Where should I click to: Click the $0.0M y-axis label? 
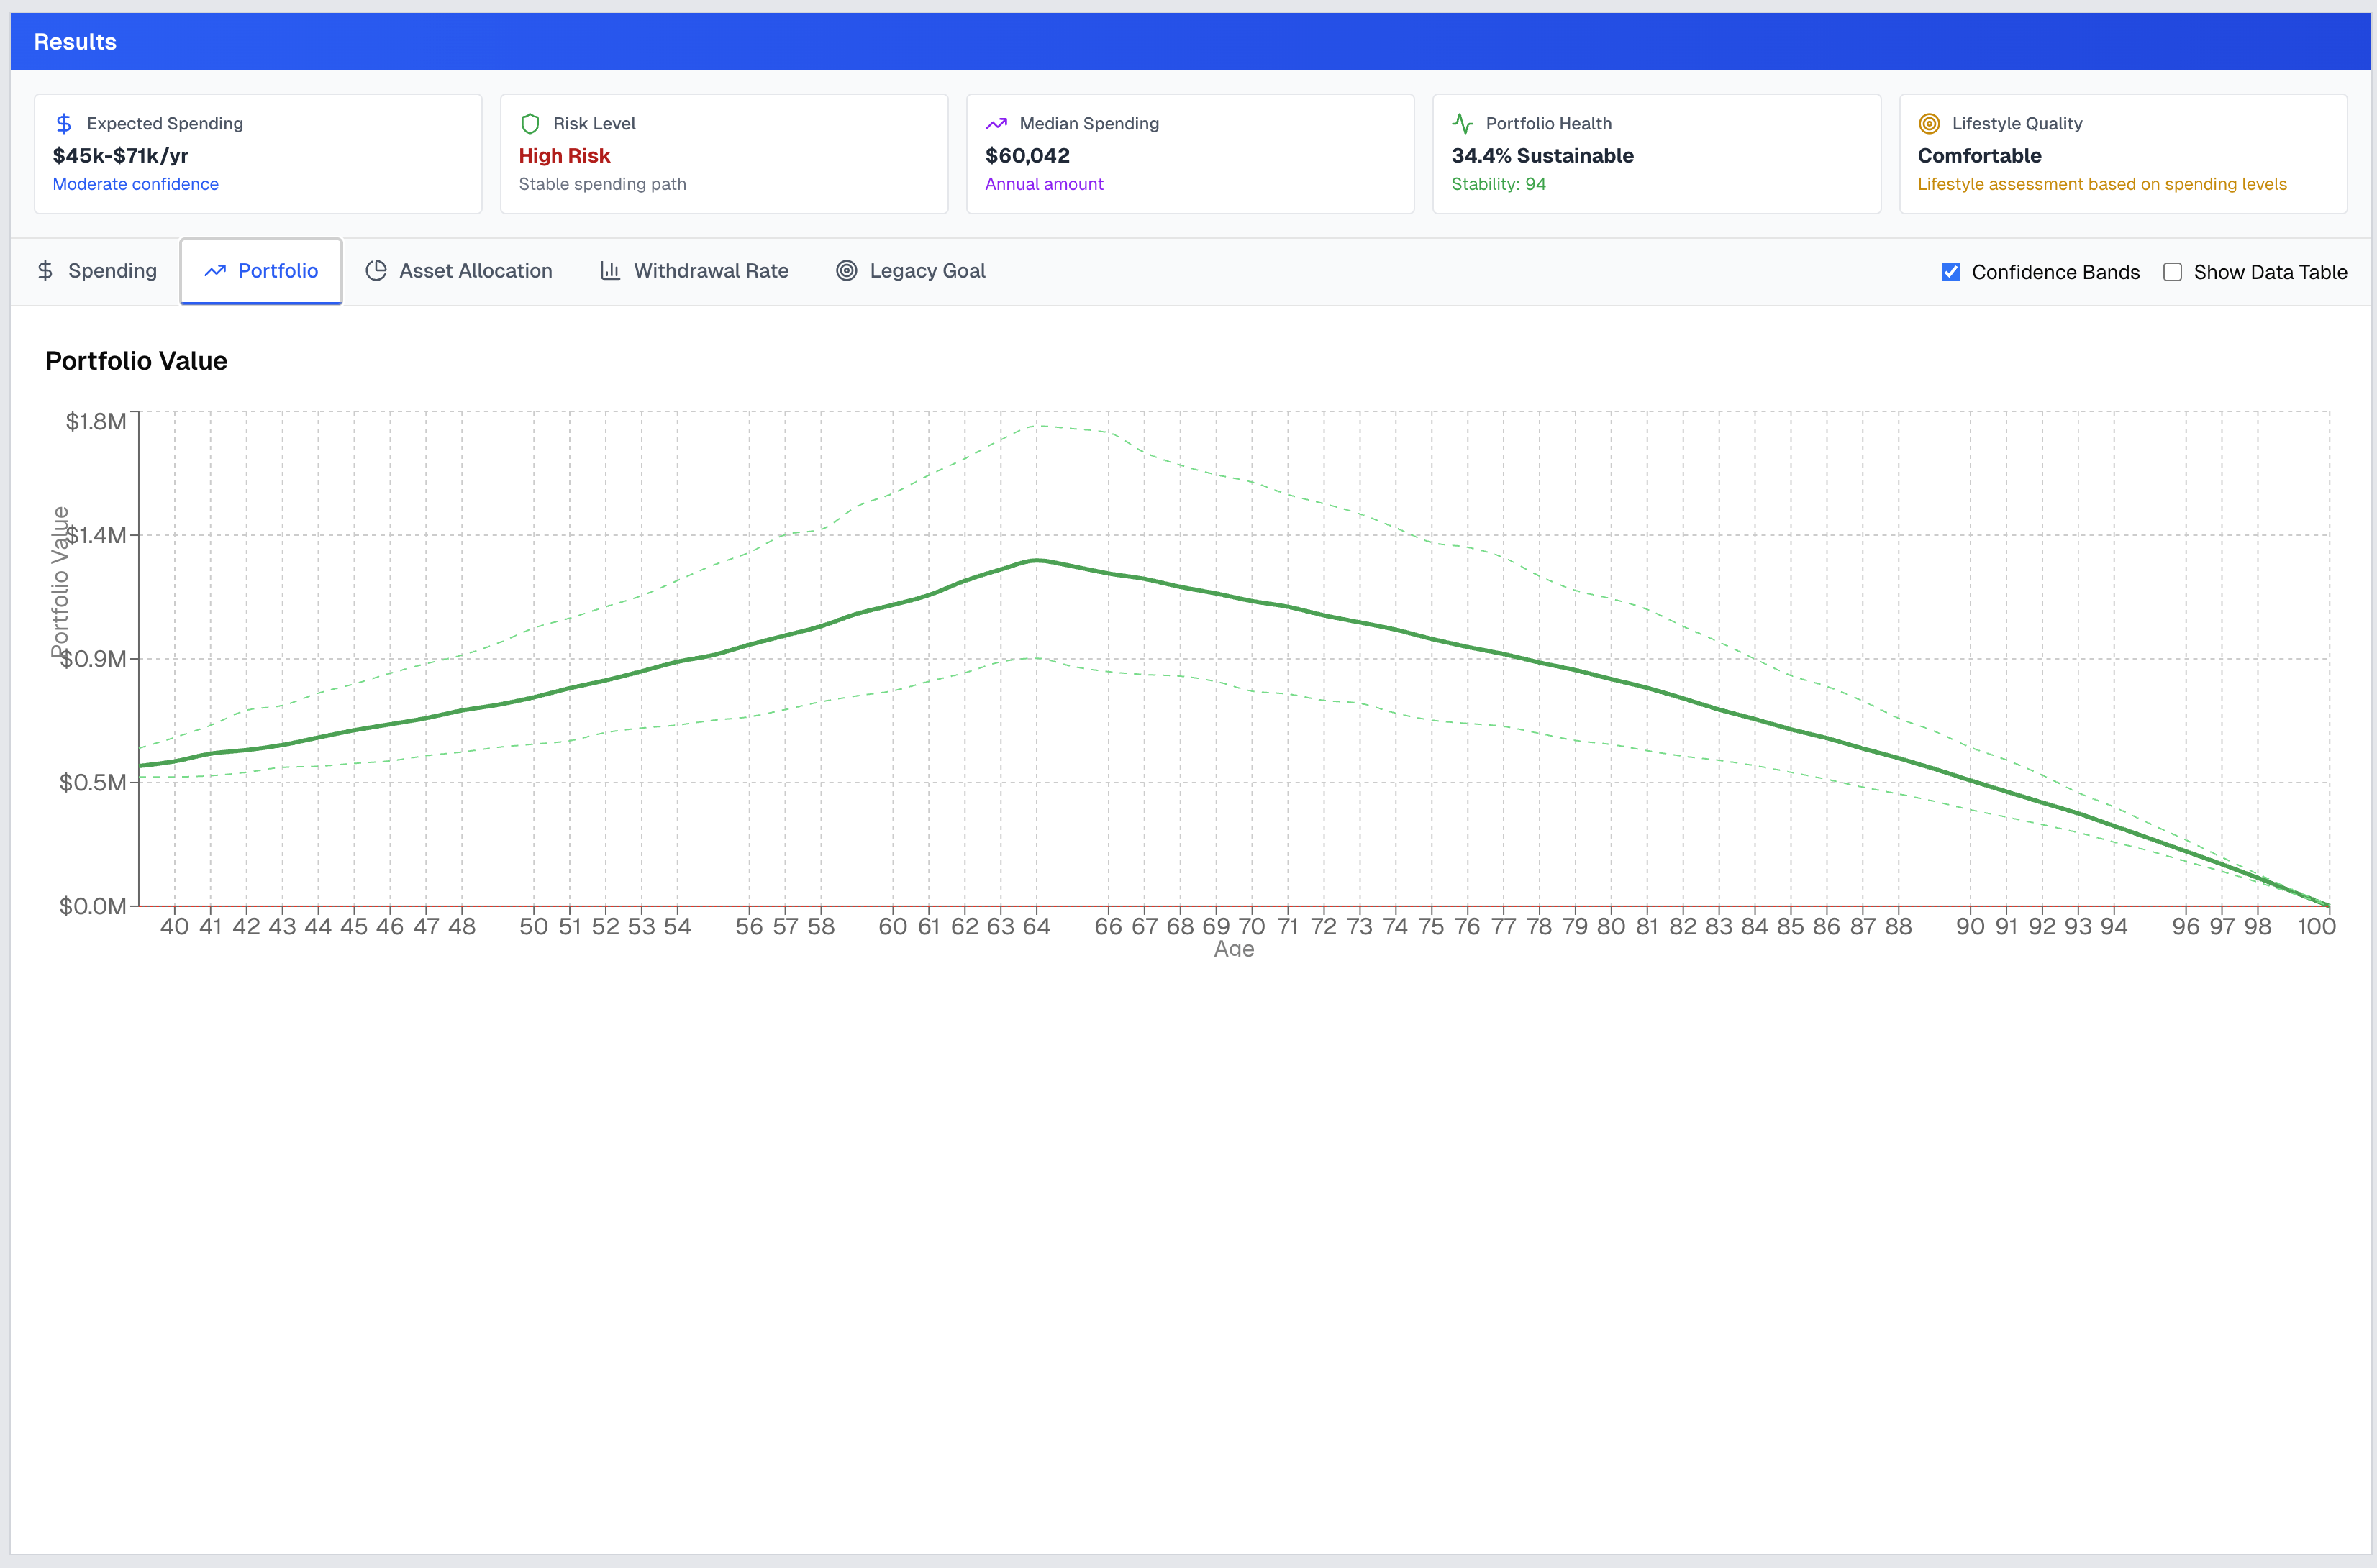[93, 906]
